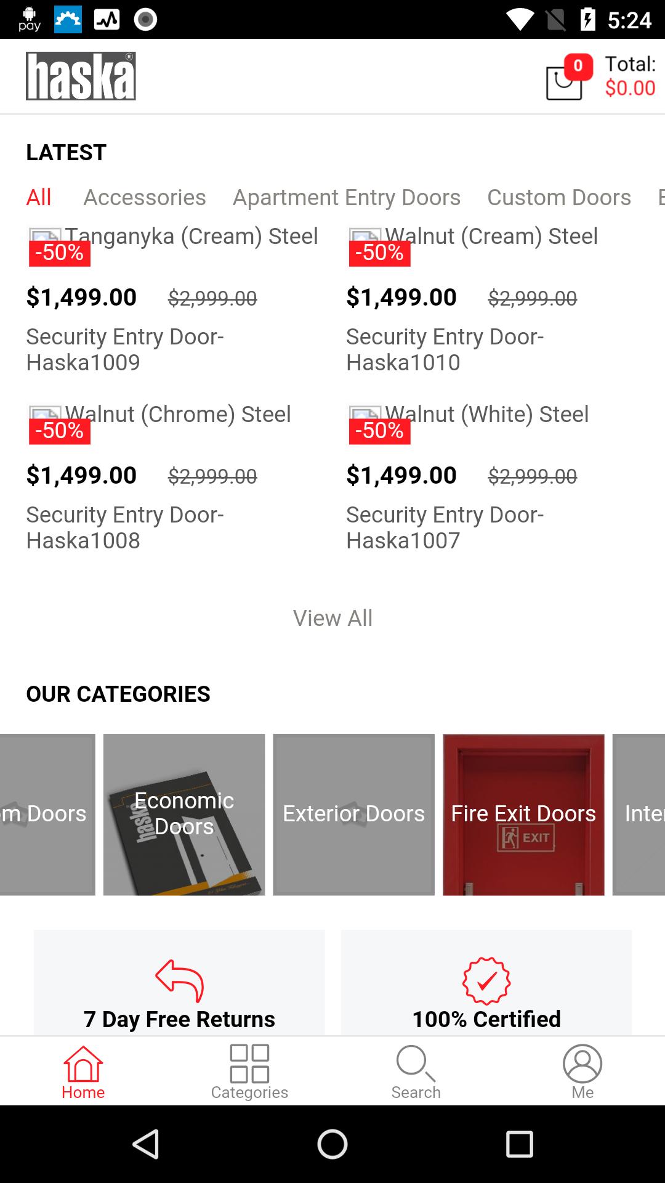Tap the cart item count badge showing 0
The height and width of the screenshot is (1183, 665).
point(578,65)
